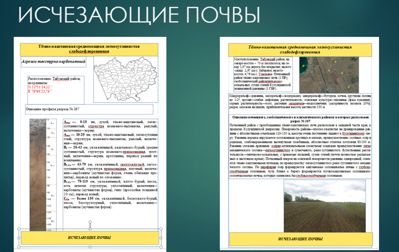Screen dimensions: 399x252
Task: Select the yellow header of the left page
Action: [x=89, y=49]
